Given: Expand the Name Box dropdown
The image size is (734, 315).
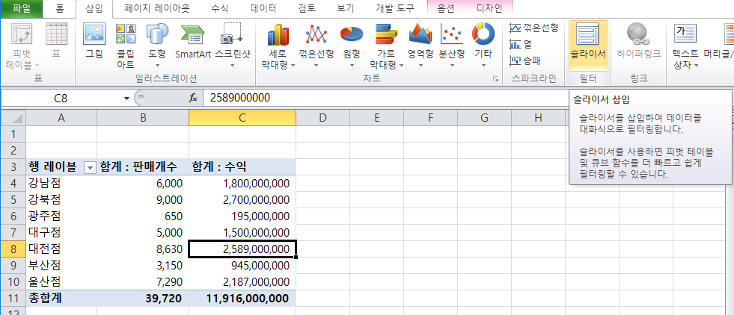Looking at the screenshot, I should point(126,99).
